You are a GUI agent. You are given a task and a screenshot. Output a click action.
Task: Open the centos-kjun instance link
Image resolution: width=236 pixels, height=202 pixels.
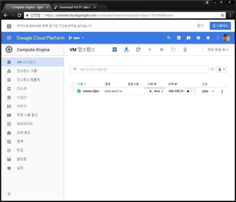[x=91, y=91]
